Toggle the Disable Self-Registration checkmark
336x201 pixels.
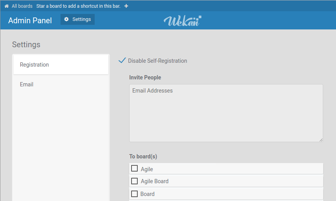pyautogui.click(x=122, y=60)
